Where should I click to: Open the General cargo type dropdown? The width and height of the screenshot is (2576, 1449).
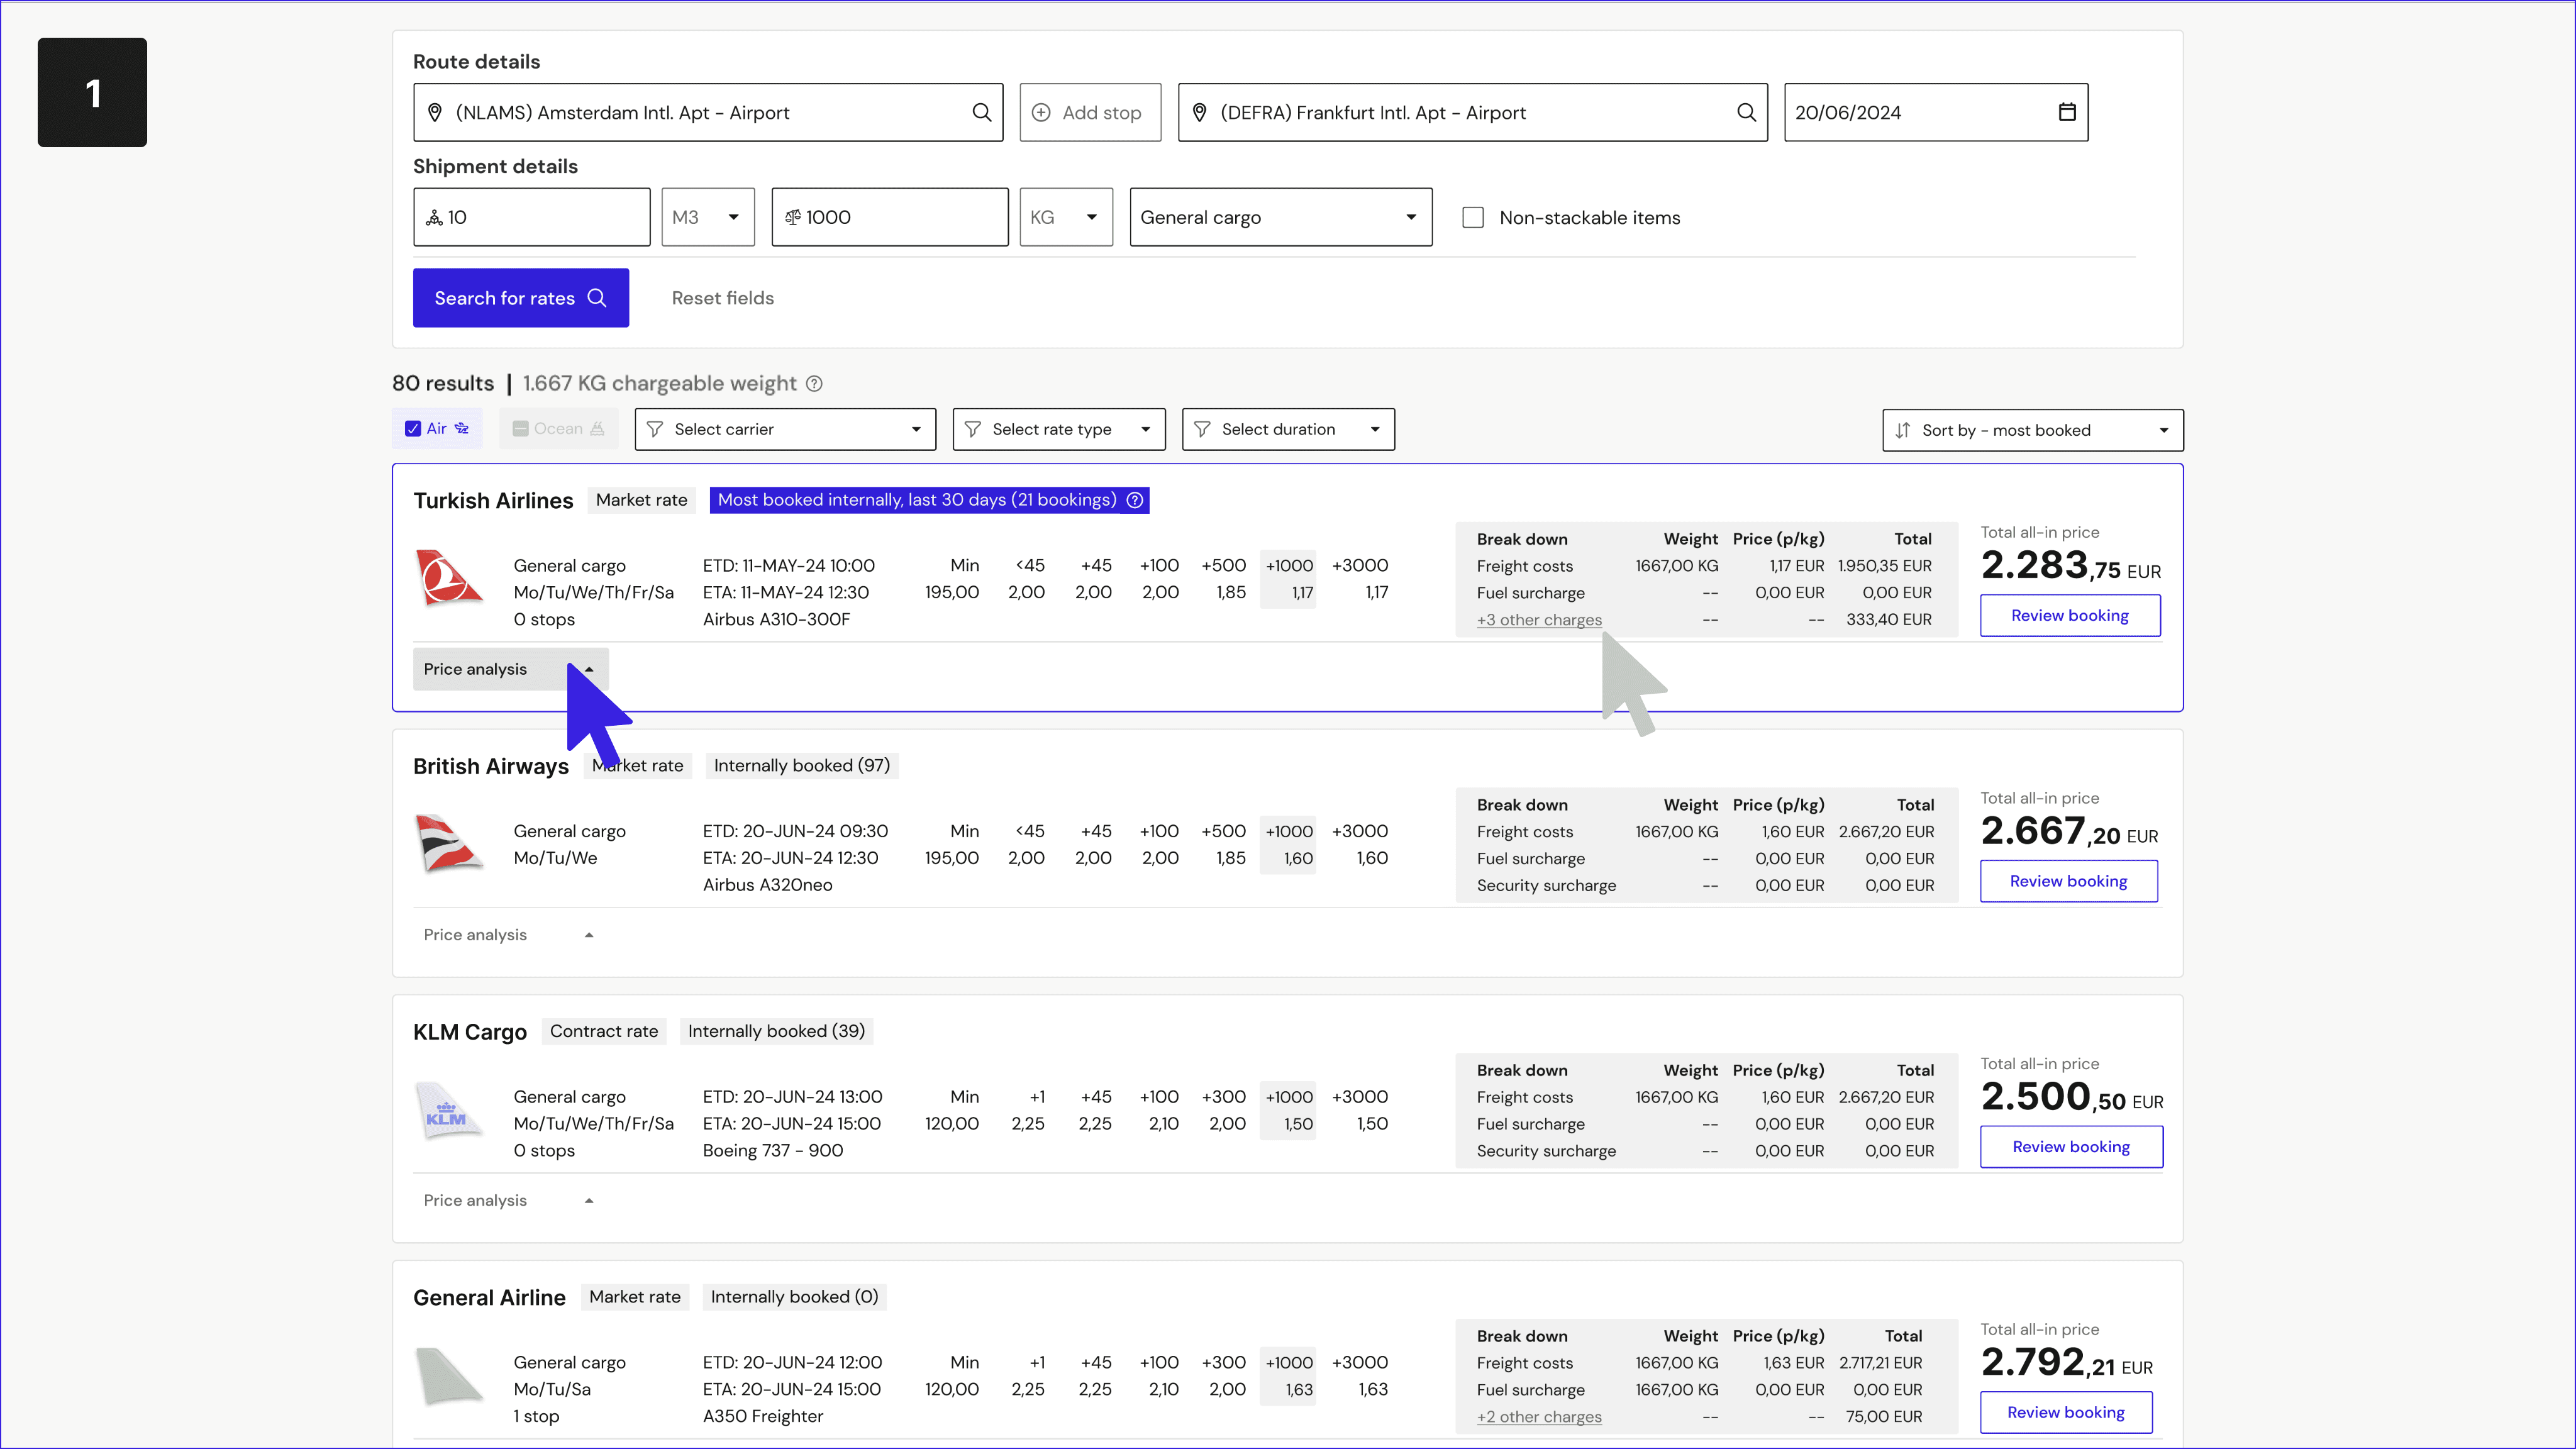(x=1280, y=218)
